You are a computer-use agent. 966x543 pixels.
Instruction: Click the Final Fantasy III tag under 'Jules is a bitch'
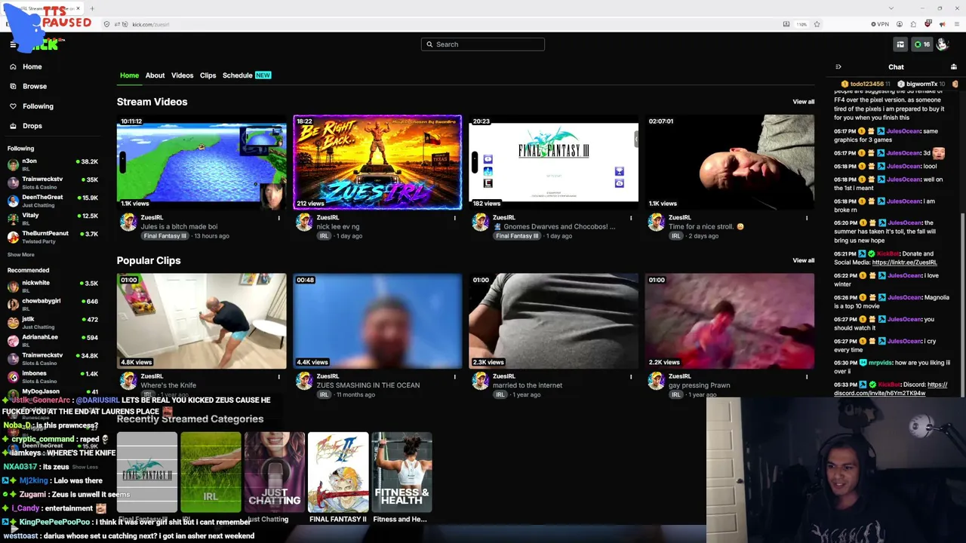[x=165, y=236]
